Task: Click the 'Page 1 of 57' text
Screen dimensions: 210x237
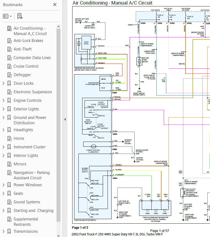Action: click(160, 231)
